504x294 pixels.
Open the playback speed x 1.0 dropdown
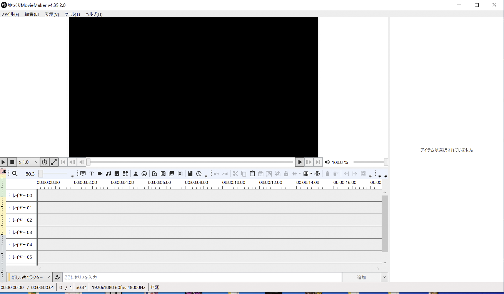click(28, 162)
